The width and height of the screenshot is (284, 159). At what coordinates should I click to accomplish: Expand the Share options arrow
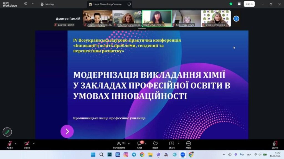[x=178, y=143]
